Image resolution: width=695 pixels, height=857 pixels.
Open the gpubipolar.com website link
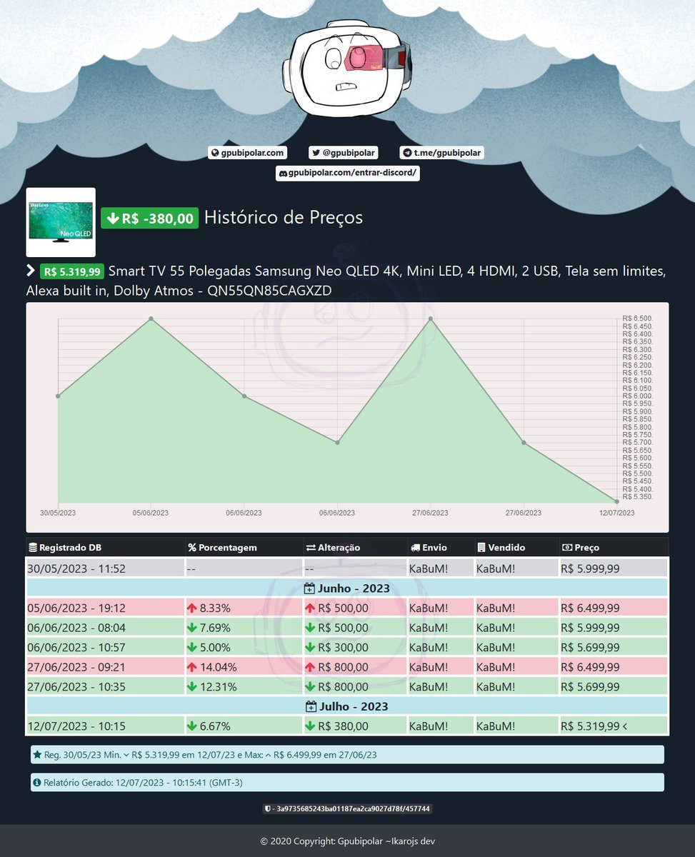247,153
